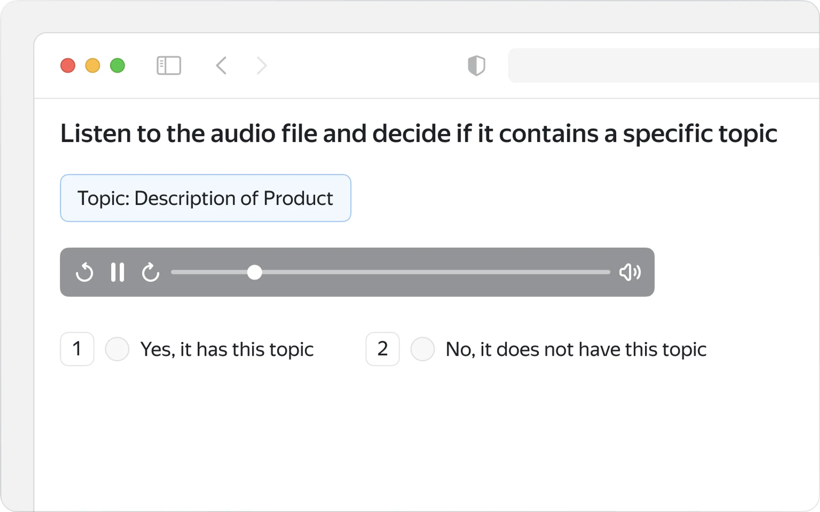Viewport: 820px width, 512px height.
Task: Mute the audio volume speaker icon
Action: pyautogui.click(x=630, y=272)
